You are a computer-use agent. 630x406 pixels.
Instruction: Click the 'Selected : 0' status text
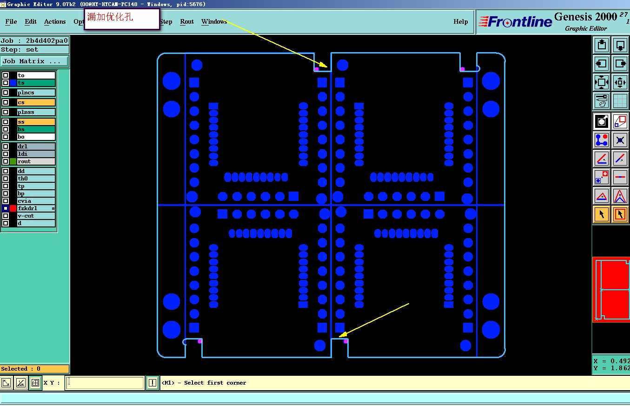(21, 369)
